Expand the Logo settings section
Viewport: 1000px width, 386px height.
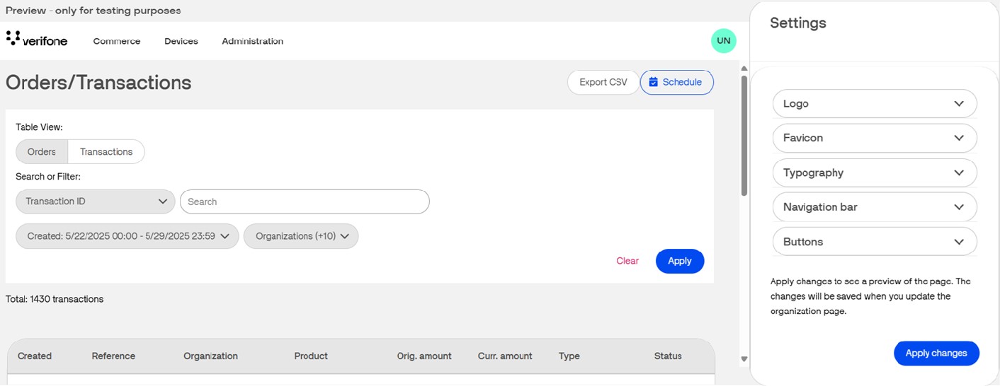tap(875, 103)
